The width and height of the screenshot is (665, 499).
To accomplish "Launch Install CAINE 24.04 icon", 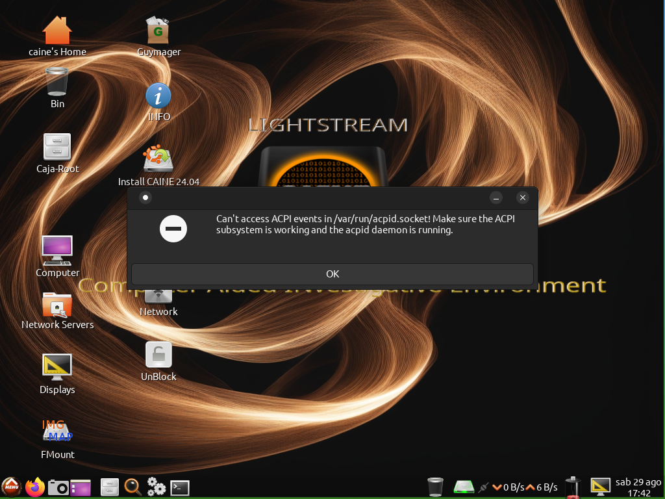I will click(158, 166).
